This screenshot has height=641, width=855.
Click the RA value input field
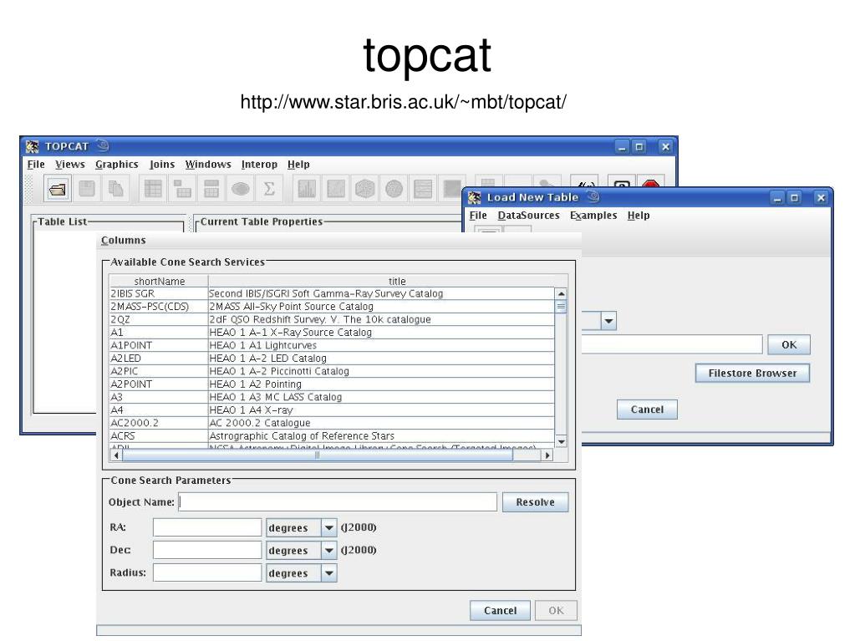(x=207, y=527)
